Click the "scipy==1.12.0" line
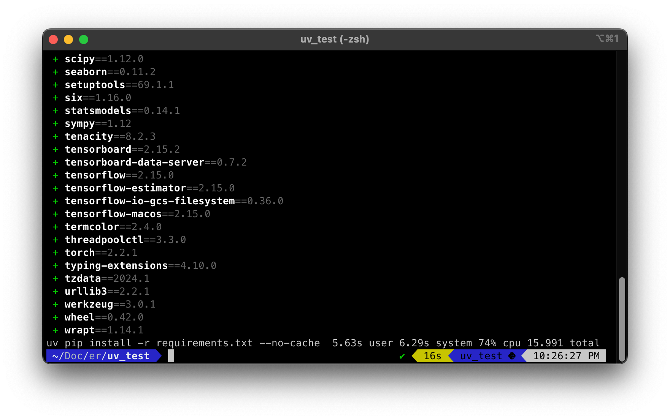 click(98, 59)
